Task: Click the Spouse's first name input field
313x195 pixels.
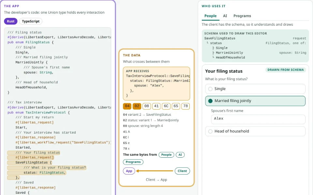Action: coord(258,119)
